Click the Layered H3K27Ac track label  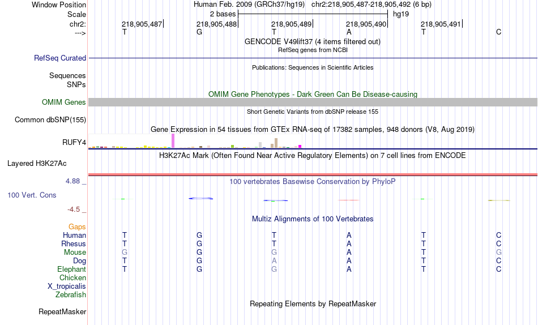coord(37,164)
